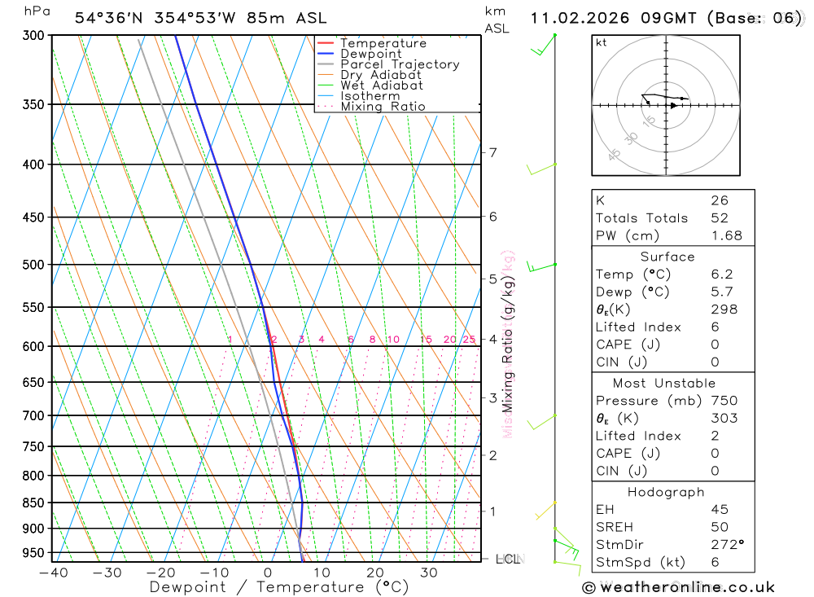Click the Most Unstable theta-E value 303

(x=724, y=419)
